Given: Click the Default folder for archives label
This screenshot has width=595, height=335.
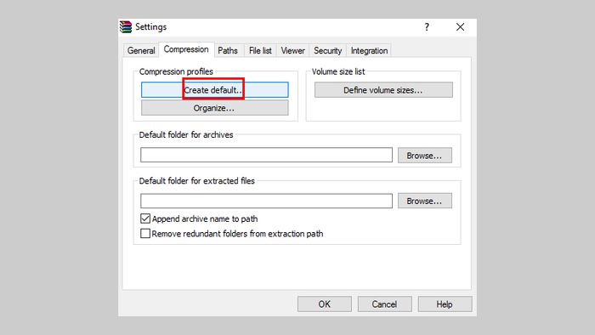Looking at the screenshot, I should coord(186,134).
